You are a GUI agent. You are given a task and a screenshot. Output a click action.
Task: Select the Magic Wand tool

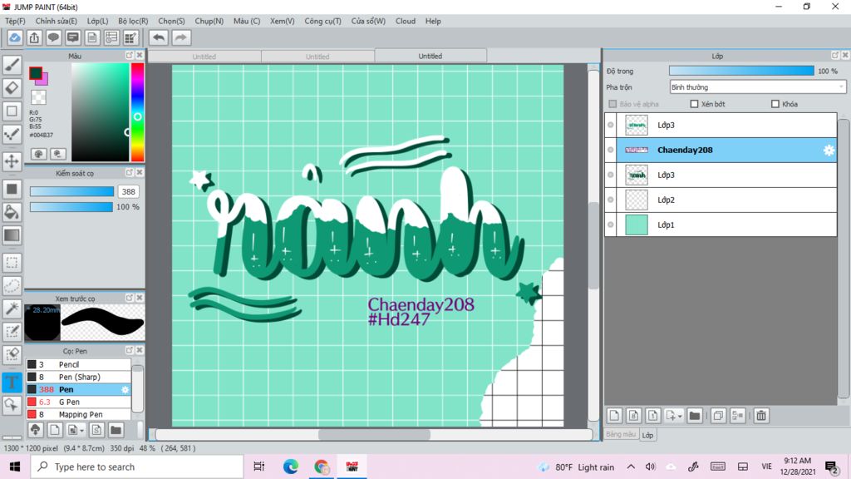12,309
